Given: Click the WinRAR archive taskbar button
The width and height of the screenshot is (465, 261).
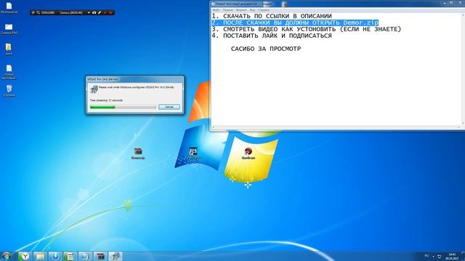Looking at the screenshot, I should (100, 256).
